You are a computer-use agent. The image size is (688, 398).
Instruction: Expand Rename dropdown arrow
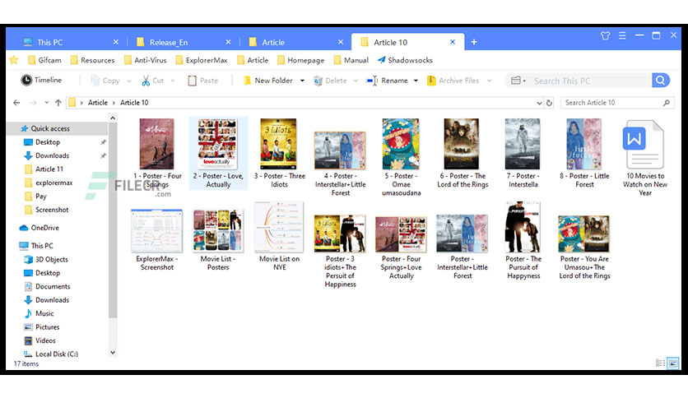(x=416, y=81)
